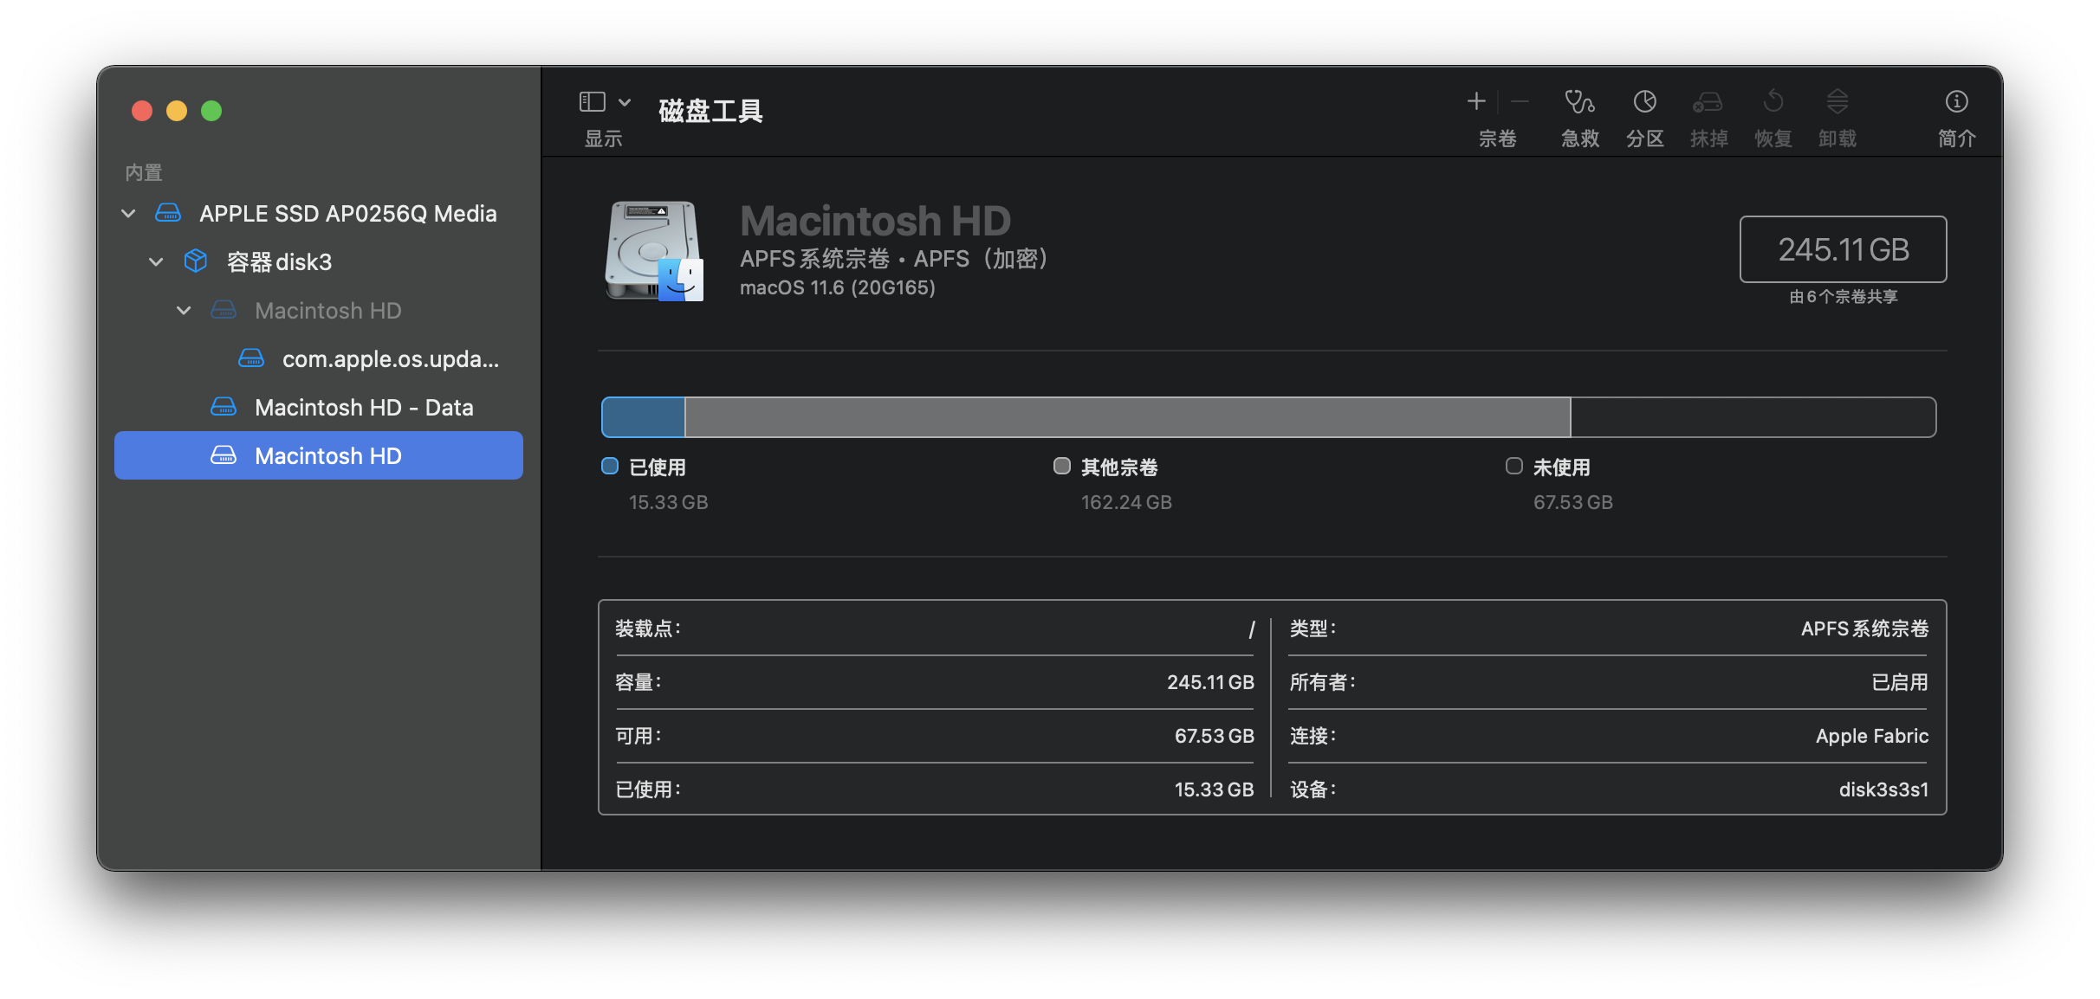
Task: Click the Erase (抹掉) toolbar icon
Action: [1708, 103]
